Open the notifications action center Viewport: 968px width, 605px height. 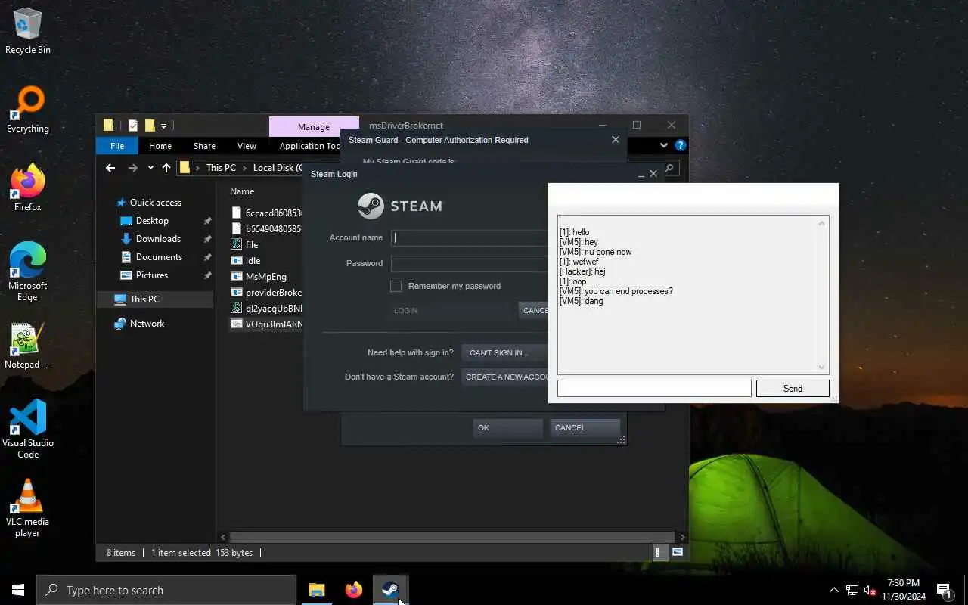(x=944, y=590)
